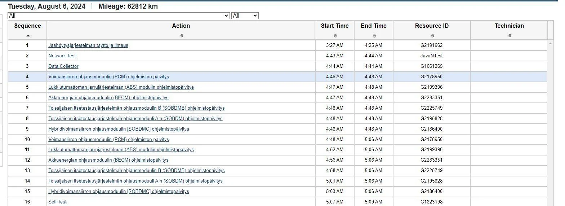Open sequence 12 BECM ohjelmistopäivitys link
Viewport: 565px width, 206px height.
[x=108, y=160]
